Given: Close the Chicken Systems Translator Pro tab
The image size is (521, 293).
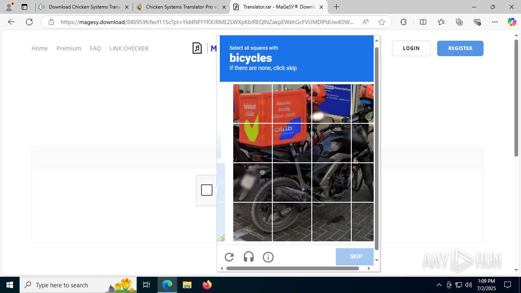Looking at the screenshot, I should click(223, 7).
